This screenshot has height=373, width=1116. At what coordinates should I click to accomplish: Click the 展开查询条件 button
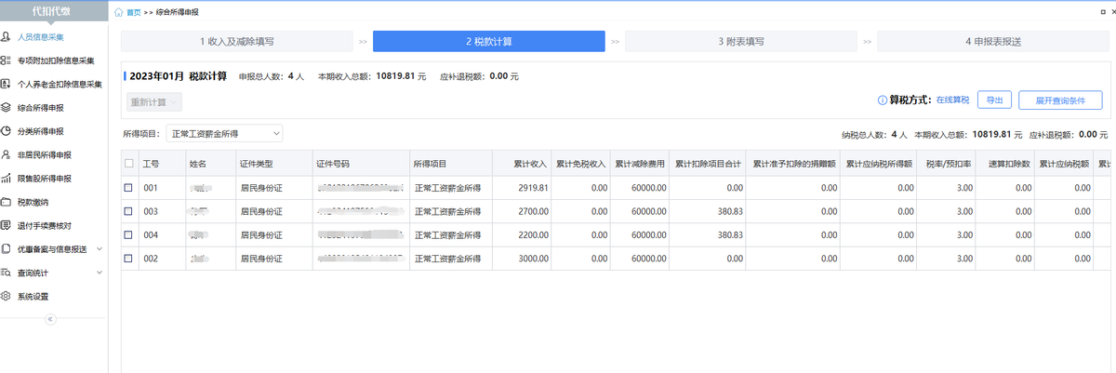point(1060,100)
